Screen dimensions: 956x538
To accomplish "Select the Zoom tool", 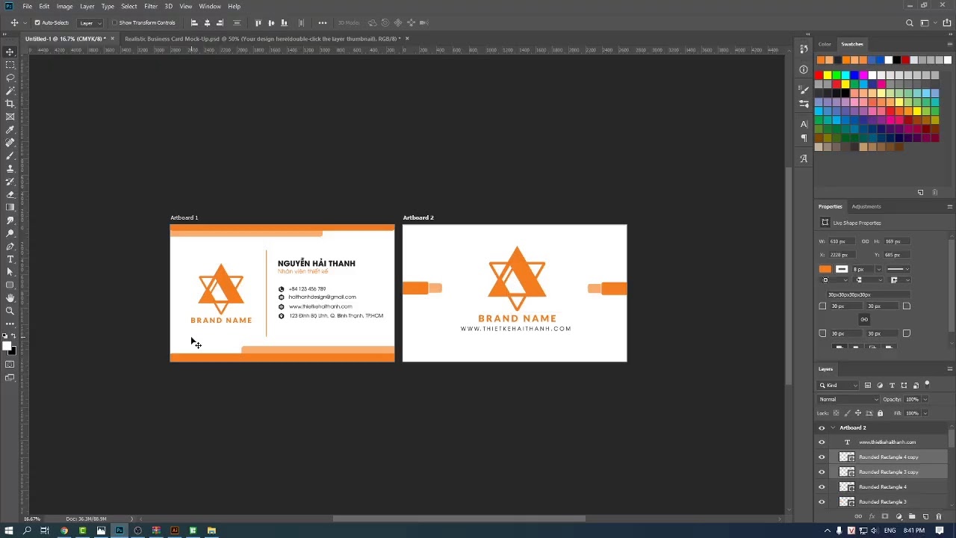I will (x=10, y=310).
